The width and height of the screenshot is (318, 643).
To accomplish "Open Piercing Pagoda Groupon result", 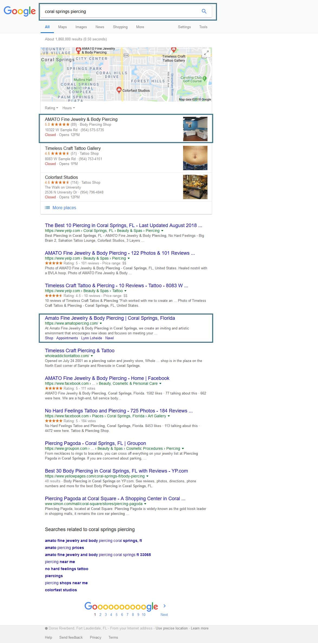I will click(x=95, y=443).
